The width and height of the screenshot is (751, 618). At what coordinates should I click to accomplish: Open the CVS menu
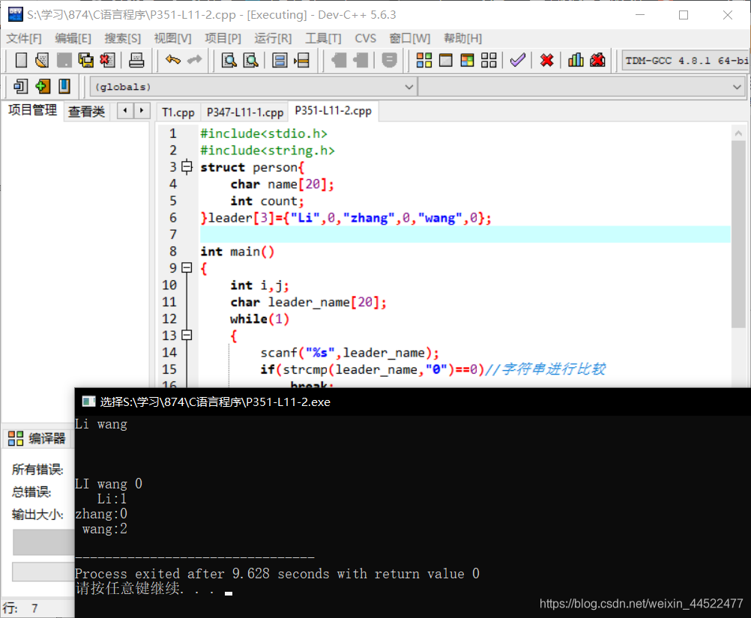(x=366, y=38)
